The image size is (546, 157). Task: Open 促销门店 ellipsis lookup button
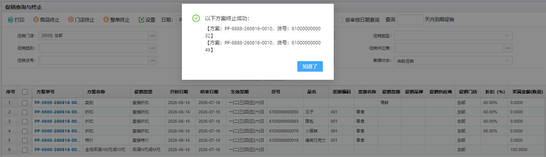click(x=152, y=36)
